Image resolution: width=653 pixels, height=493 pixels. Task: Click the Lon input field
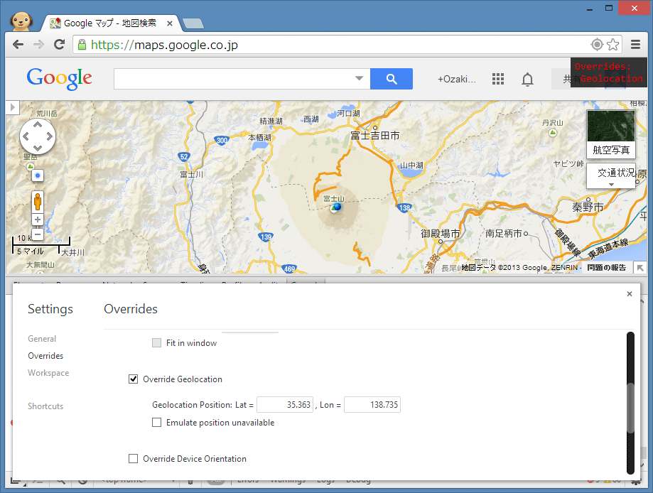[372, 404]
